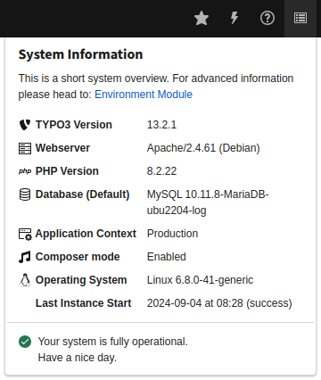Viewport: 321px width, 380px height.
Task: Follow the Environment Module link
Action: [144, 95]
